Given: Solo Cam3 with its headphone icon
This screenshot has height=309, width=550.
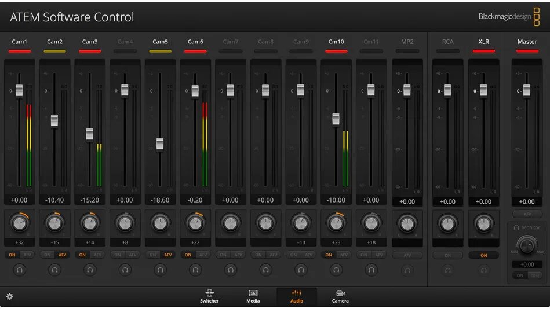Looking at the screenshot, I should (x=90, y=270).
